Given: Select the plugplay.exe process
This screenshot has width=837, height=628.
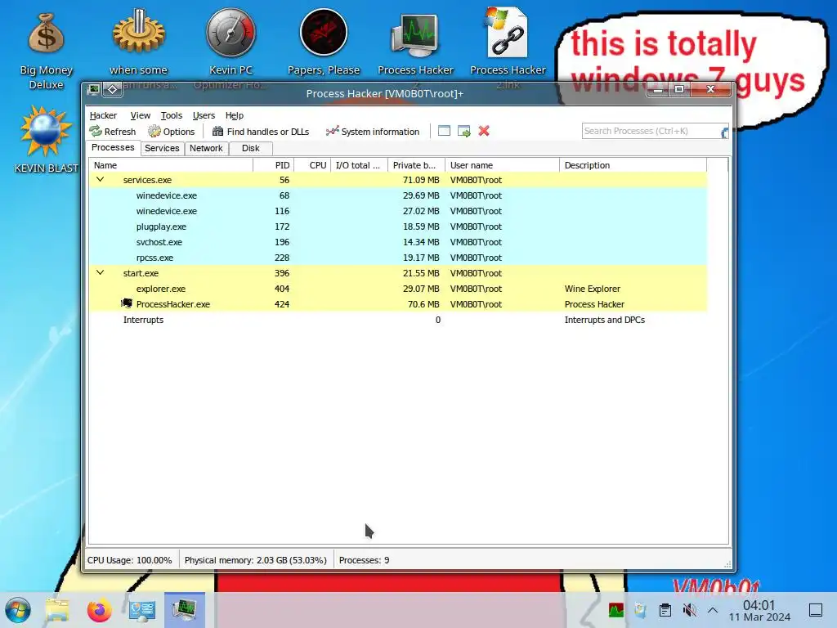Looking at the screenshot, I should click(398, 227).
